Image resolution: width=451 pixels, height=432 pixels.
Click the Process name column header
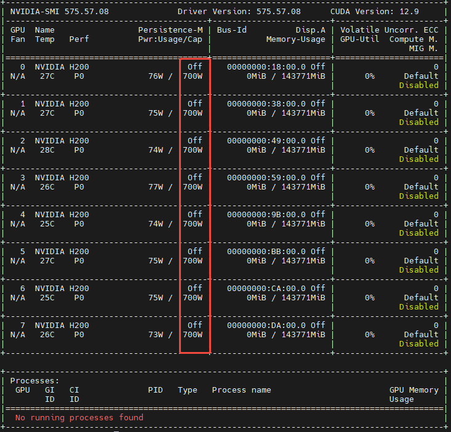click(241, 390)
